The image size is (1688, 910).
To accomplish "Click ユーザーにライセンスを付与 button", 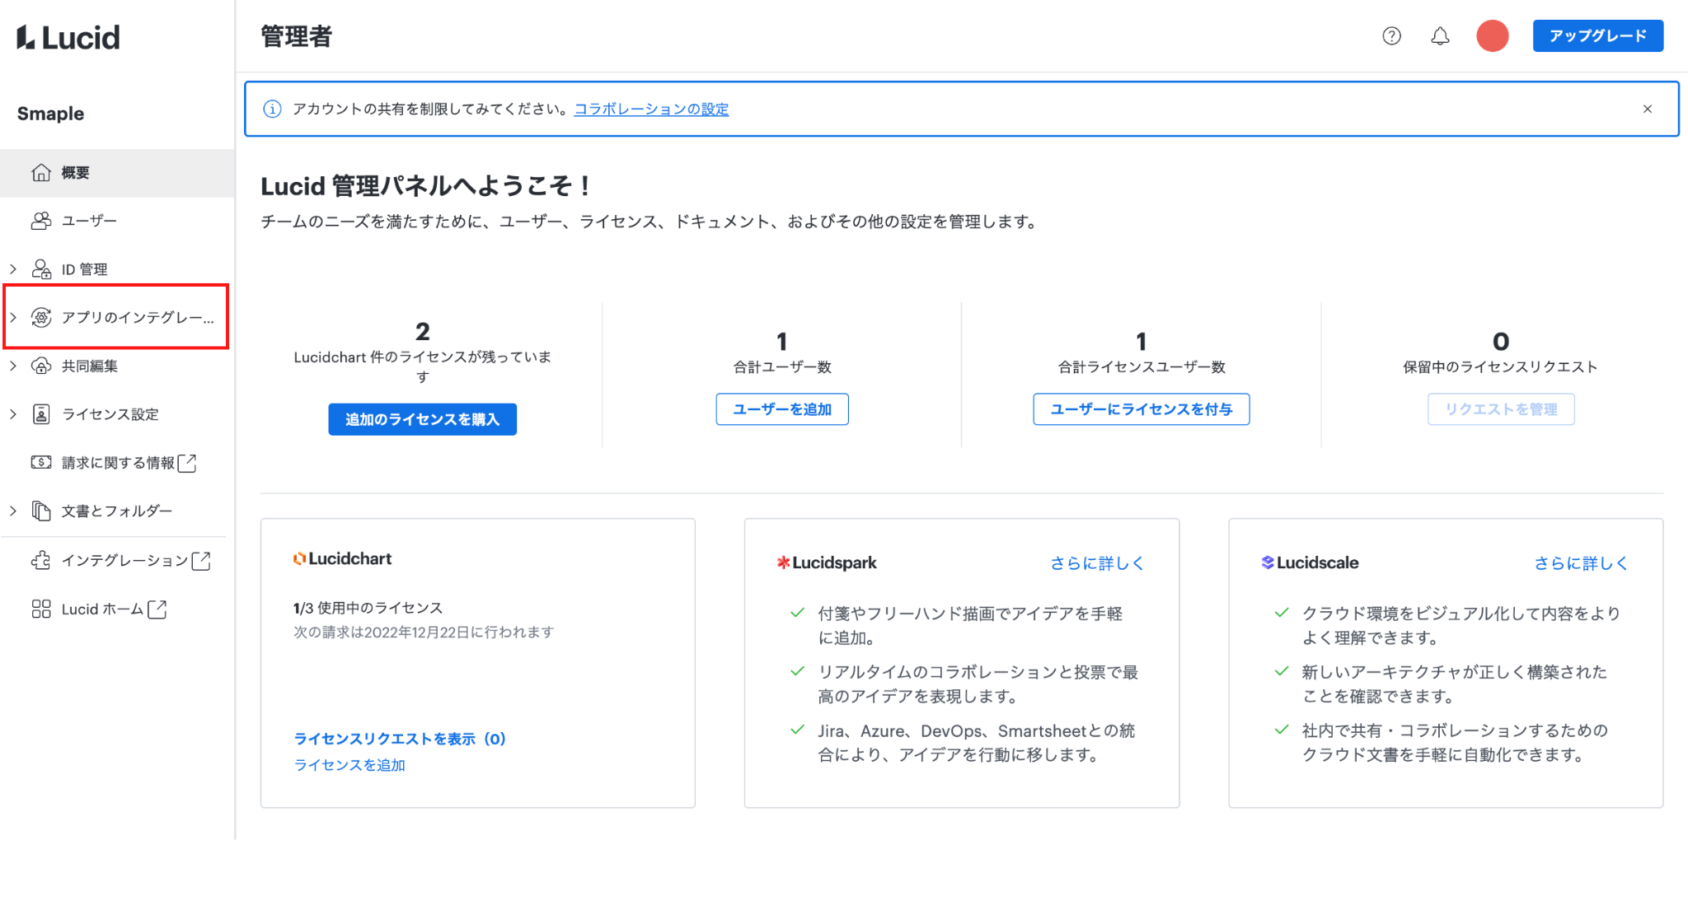I will click(x=1142, y=409).
